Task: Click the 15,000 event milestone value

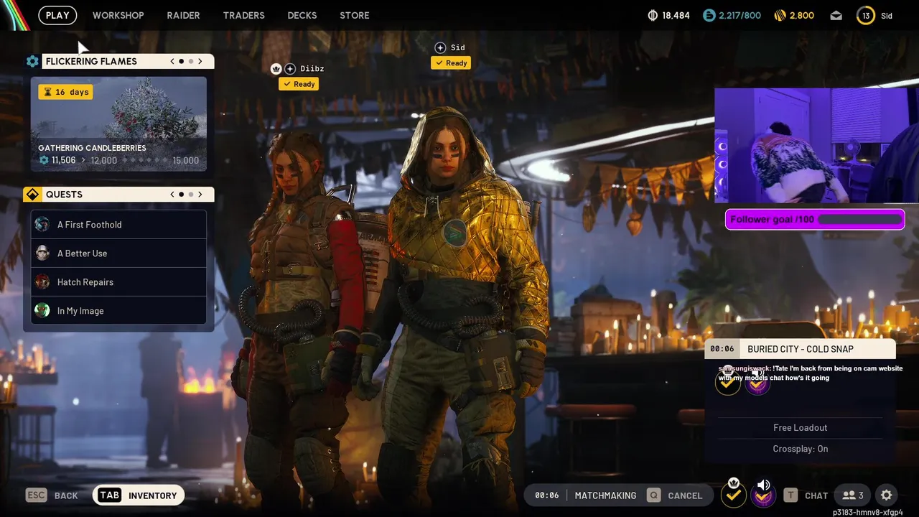Action: point(186,161)
